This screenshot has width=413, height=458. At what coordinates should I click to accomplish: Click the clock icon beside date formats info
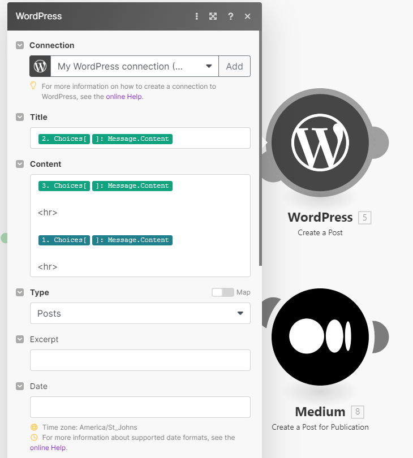pyautogui.click(x=34, y=438)
